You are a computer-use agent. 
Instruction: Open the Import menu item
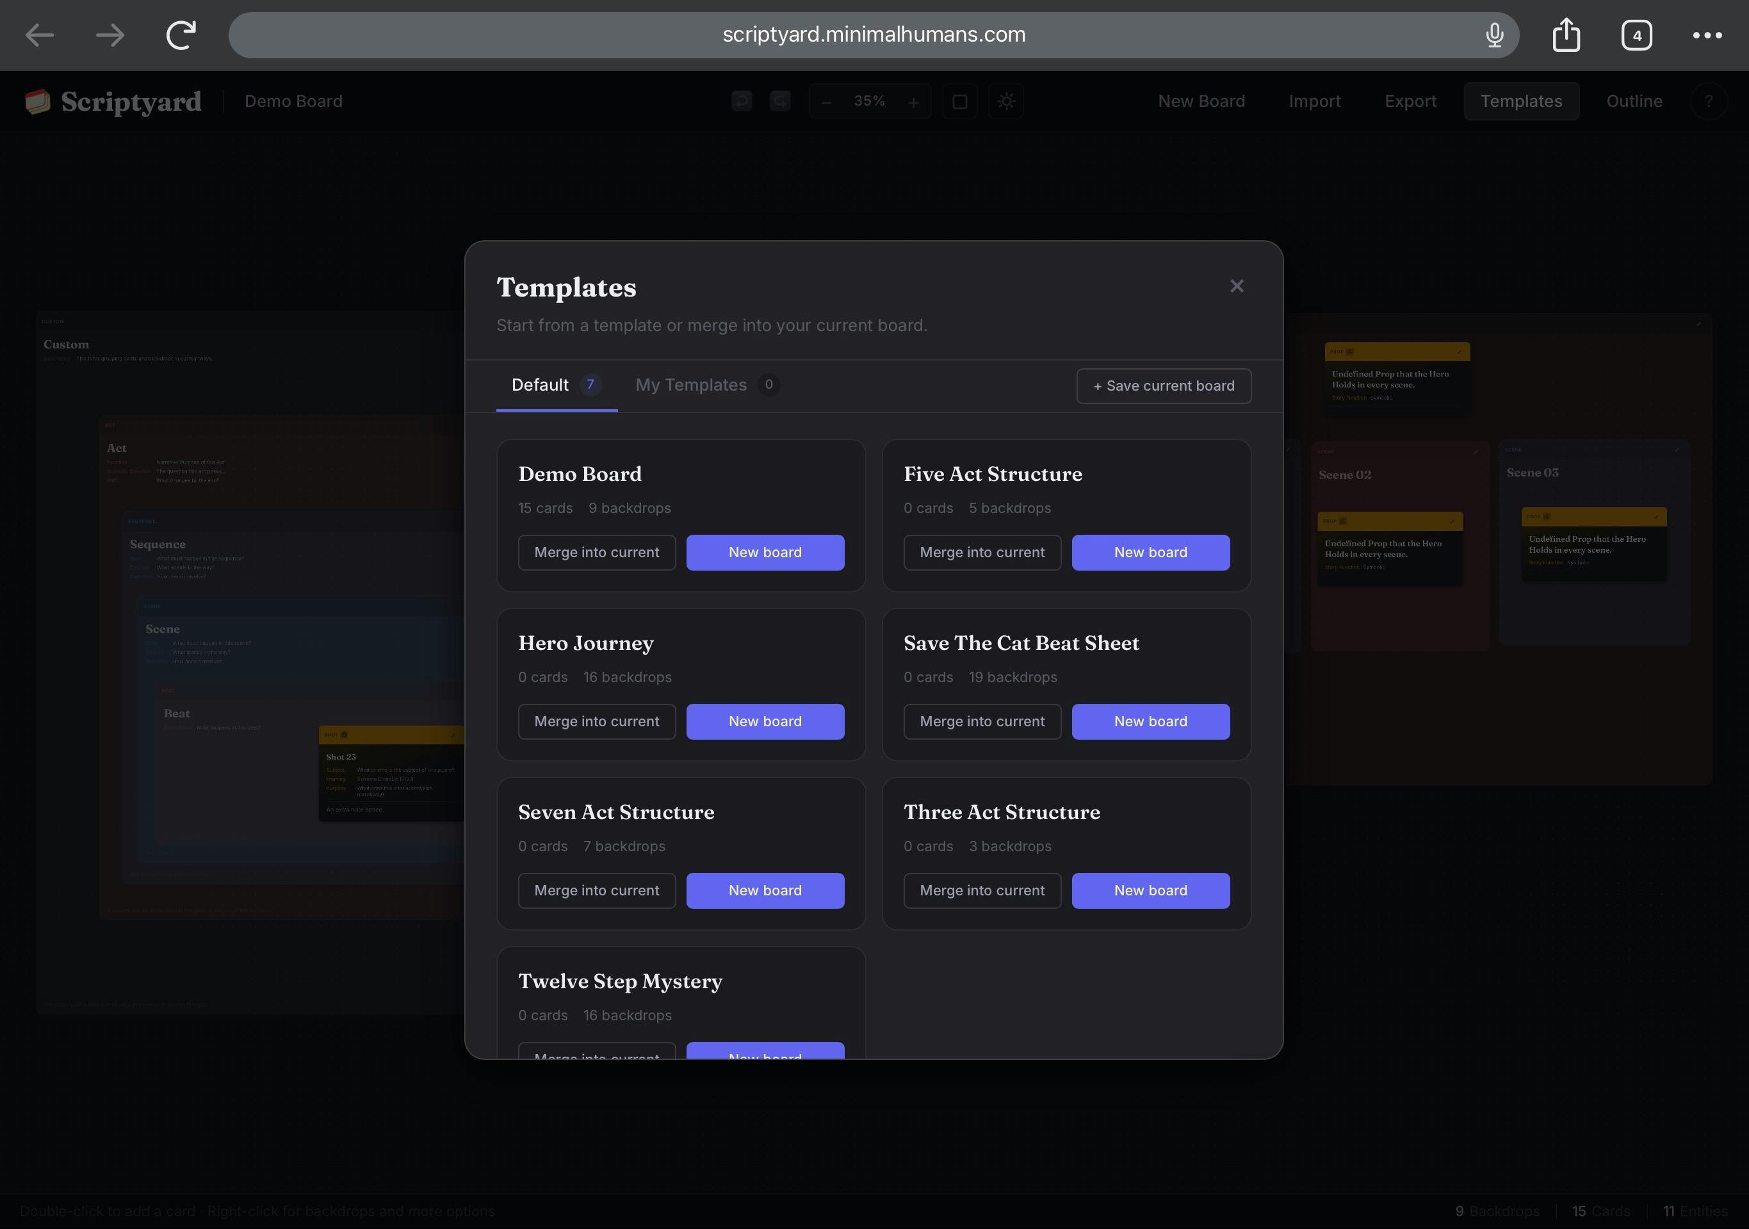coord(1315,101)
